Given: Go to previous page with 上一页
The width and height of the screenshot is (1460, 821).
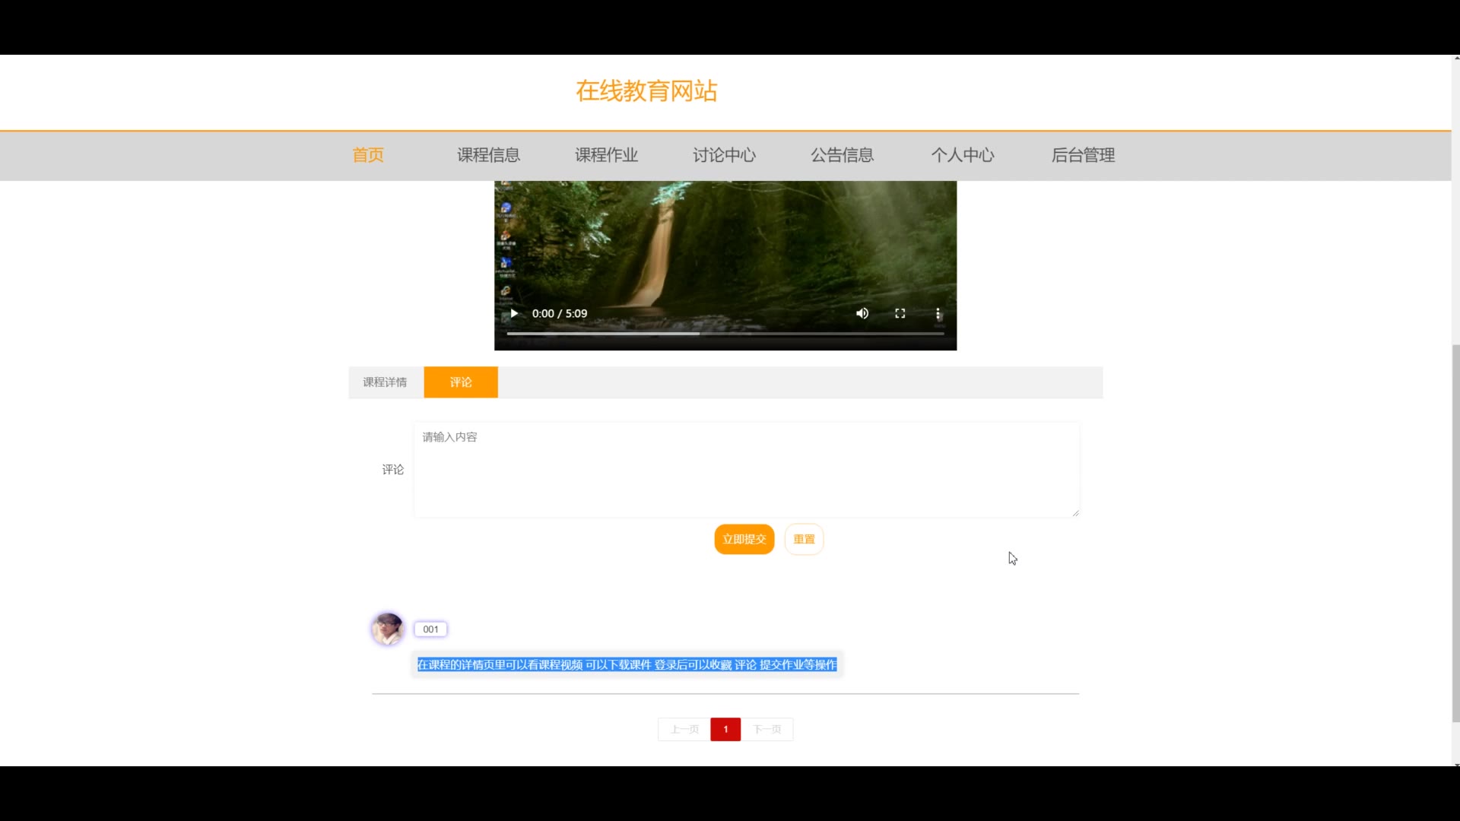Looking at the screenshot, I should coord(684,729).
